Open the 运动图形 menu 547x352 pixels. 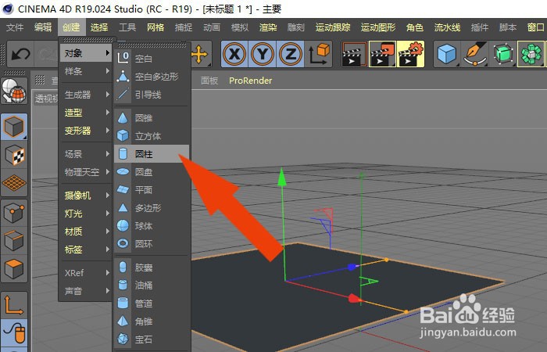(378, 27)
